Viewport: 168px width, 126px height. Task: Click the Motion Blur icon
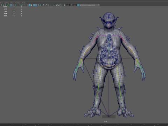(x=46, y=5)
